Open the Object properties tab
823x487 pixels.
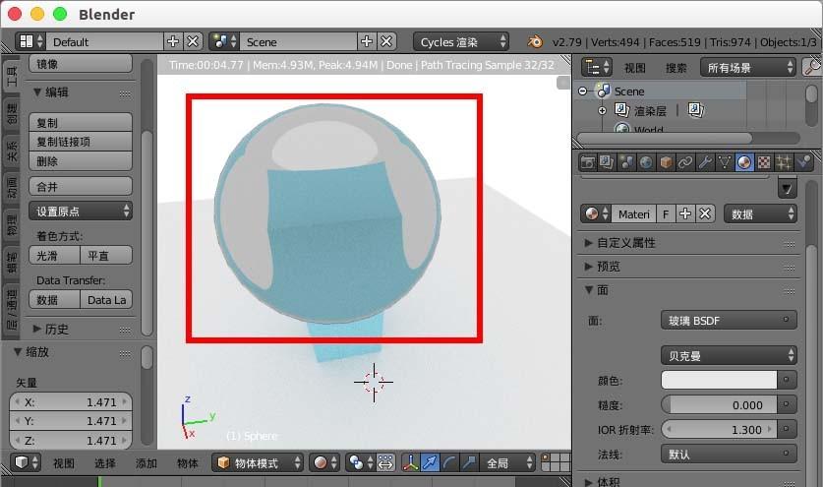click(x=666, y=162)
